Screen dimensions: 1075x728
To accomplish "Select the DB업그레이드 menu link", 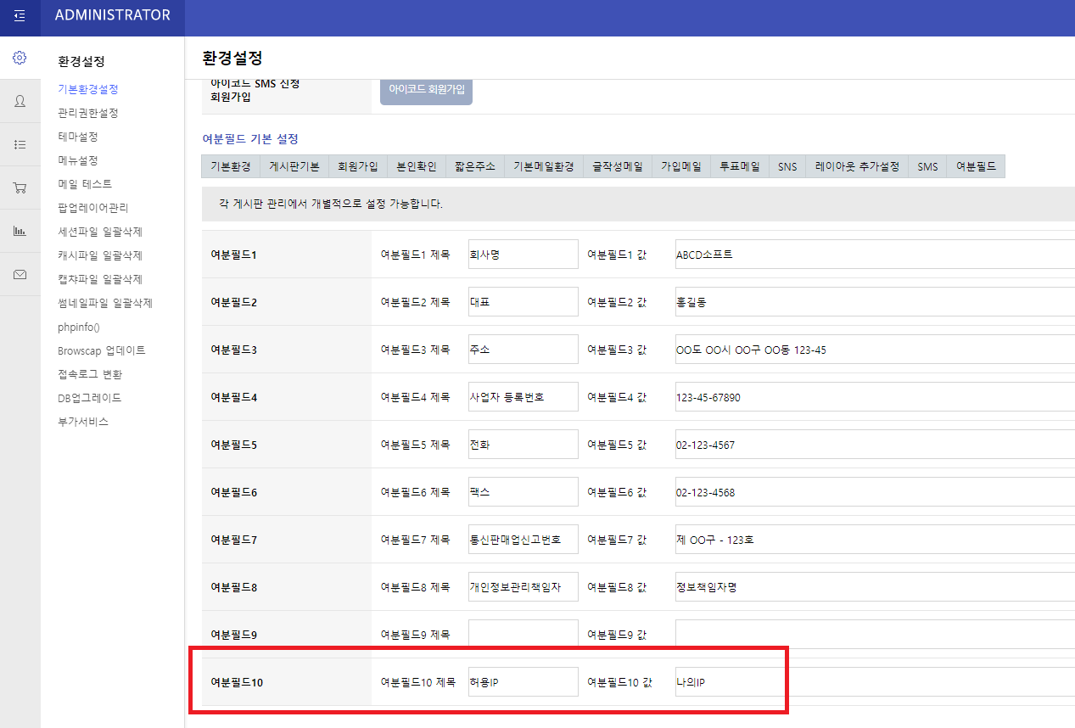I will pos(90,398).
